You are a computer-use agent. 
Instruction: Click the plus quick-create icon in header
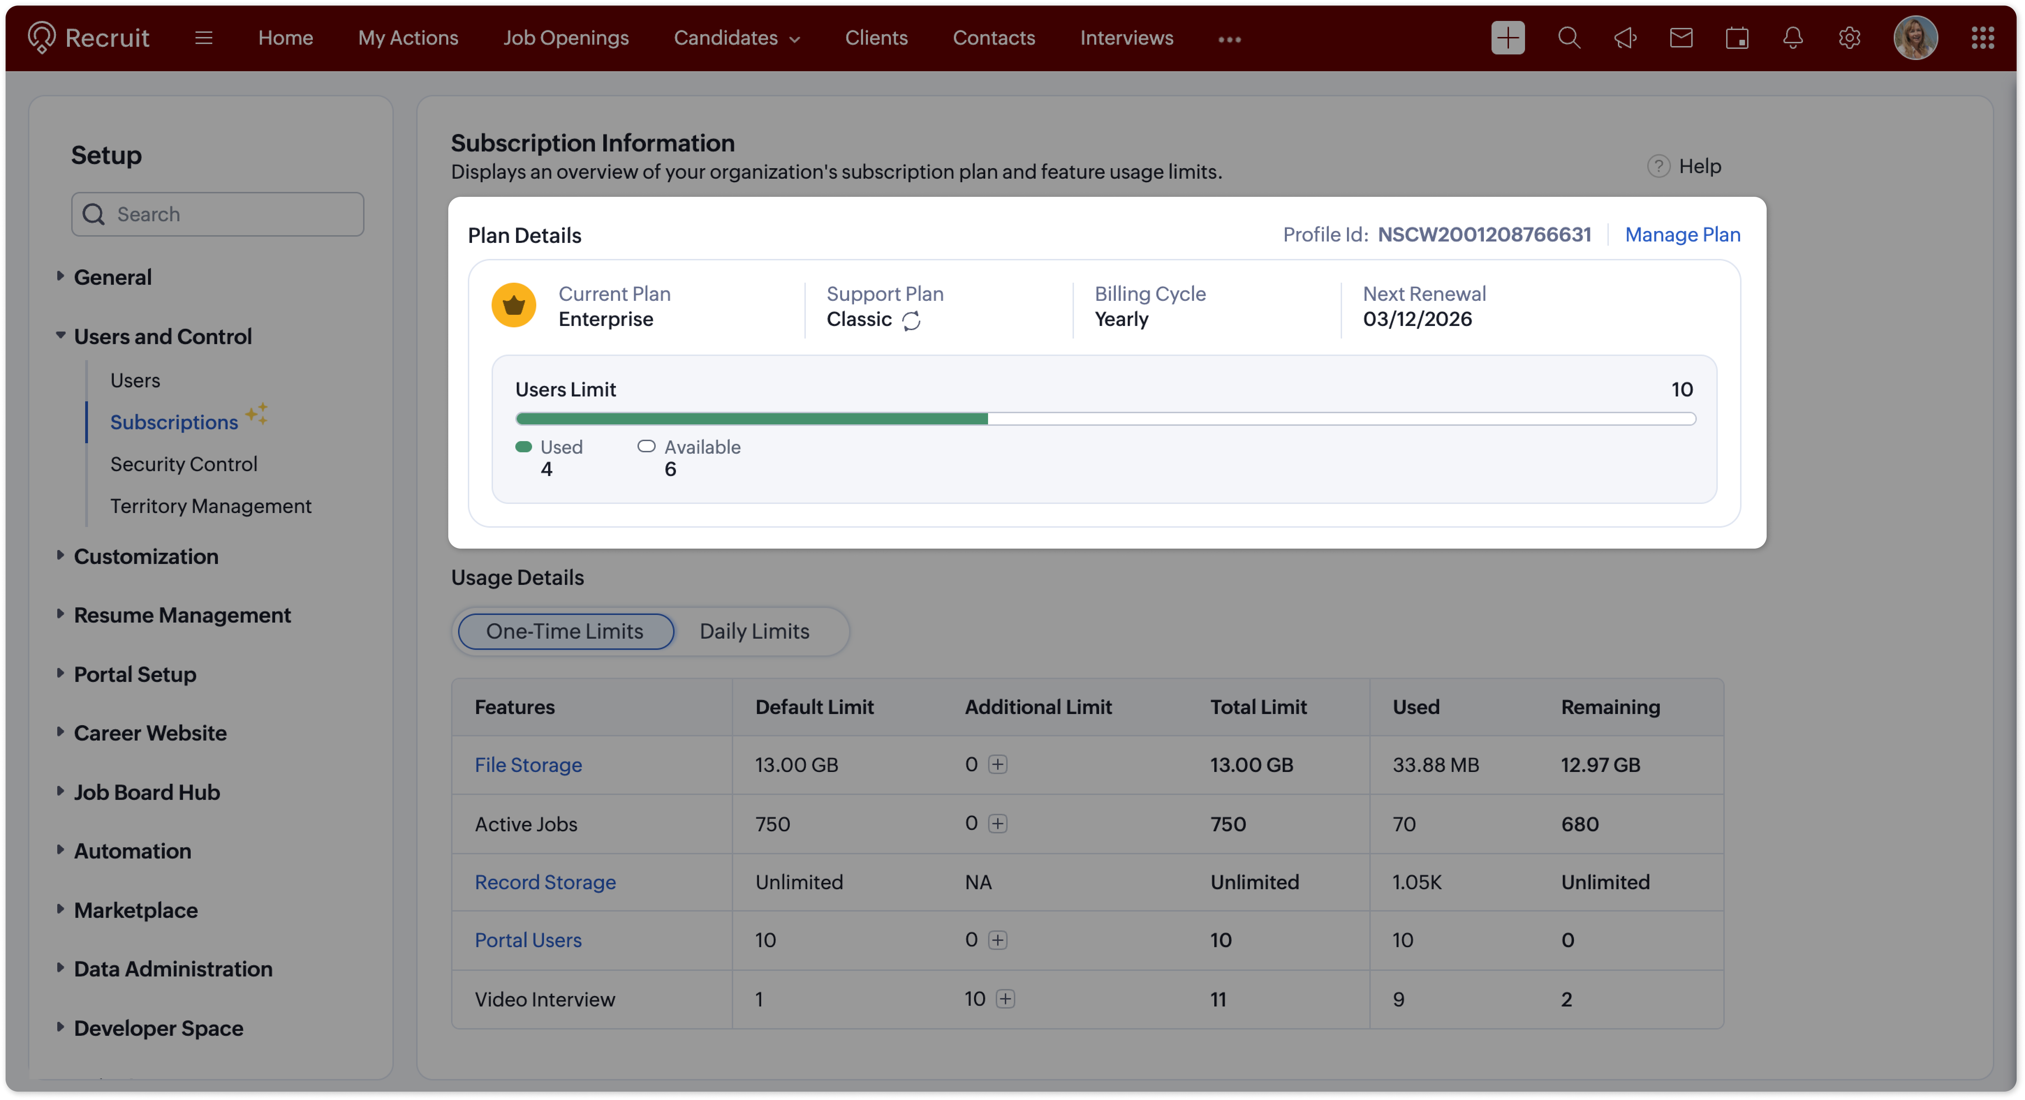point(1507,38)
